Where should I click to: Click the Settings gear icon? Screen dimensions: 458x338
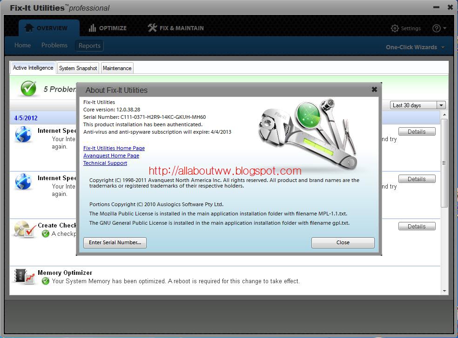click(x=395, y=28)
